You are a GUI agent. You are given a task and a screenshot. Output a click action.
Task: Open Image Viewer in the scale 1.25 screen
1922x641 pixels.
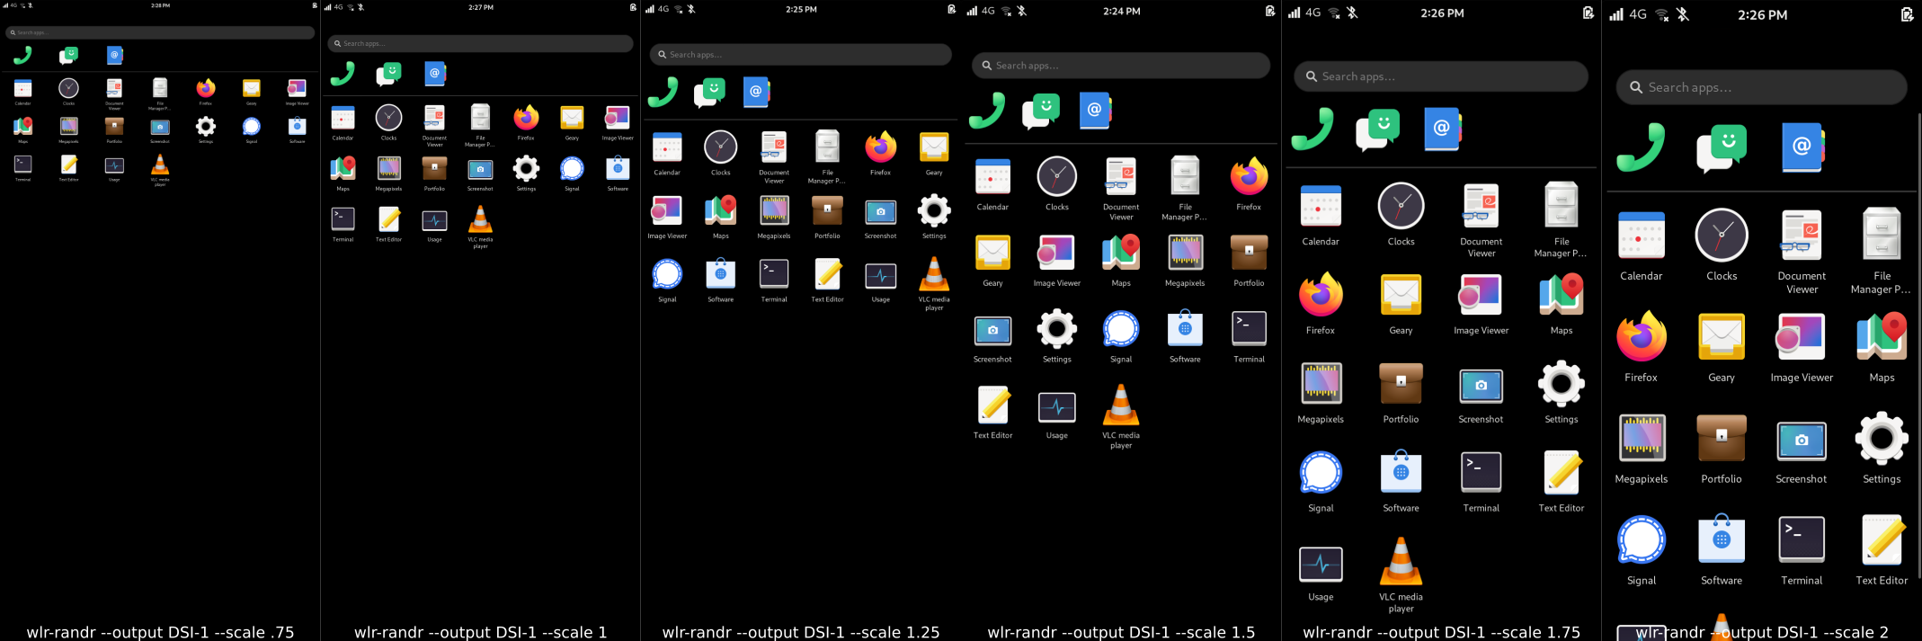pos(667,210)
